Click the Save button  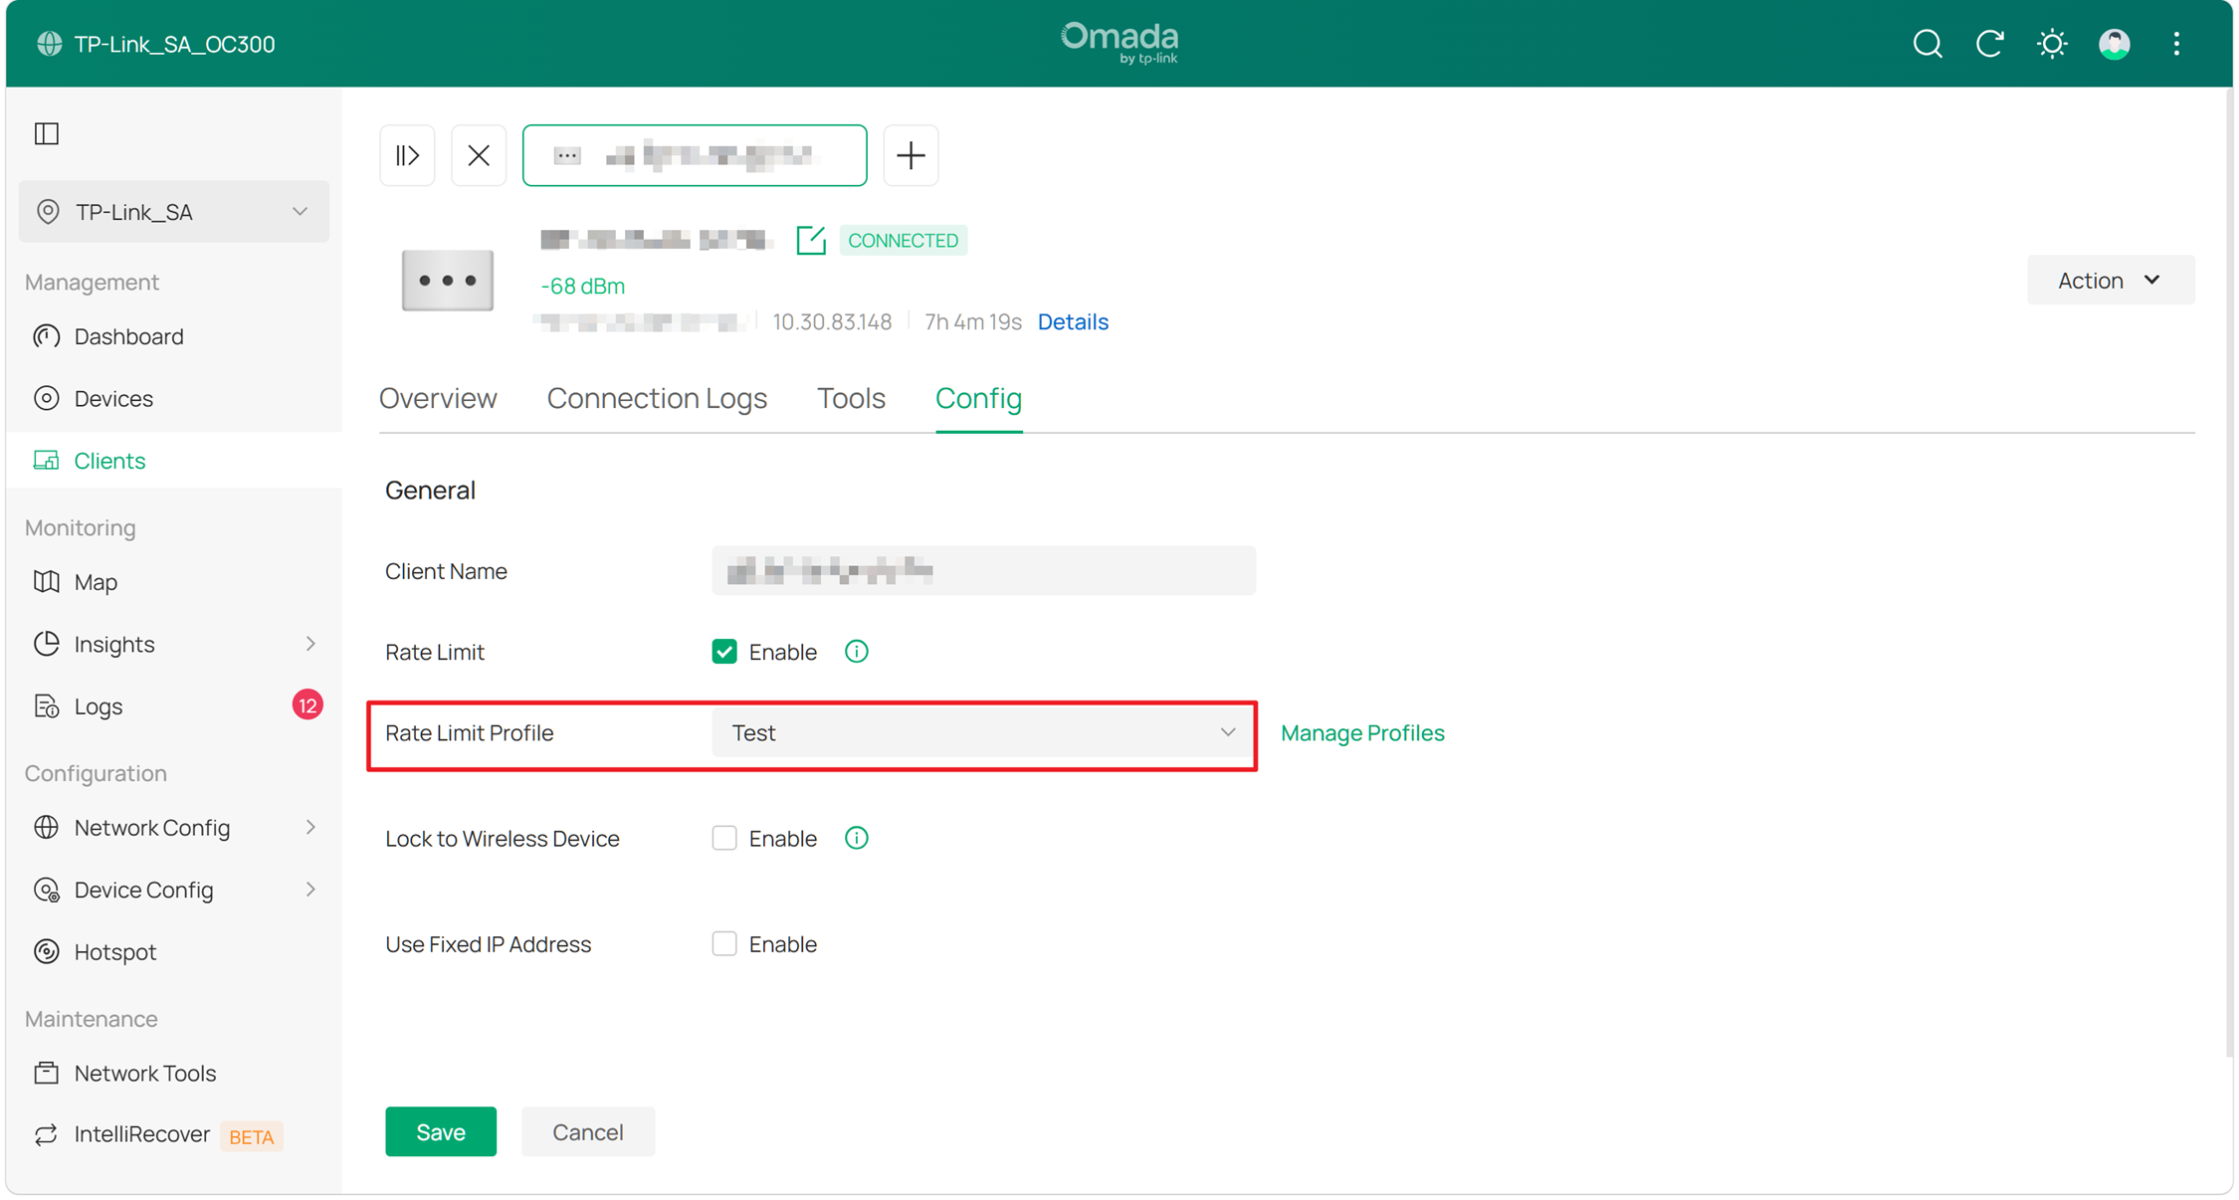(x=440, y=1131)
